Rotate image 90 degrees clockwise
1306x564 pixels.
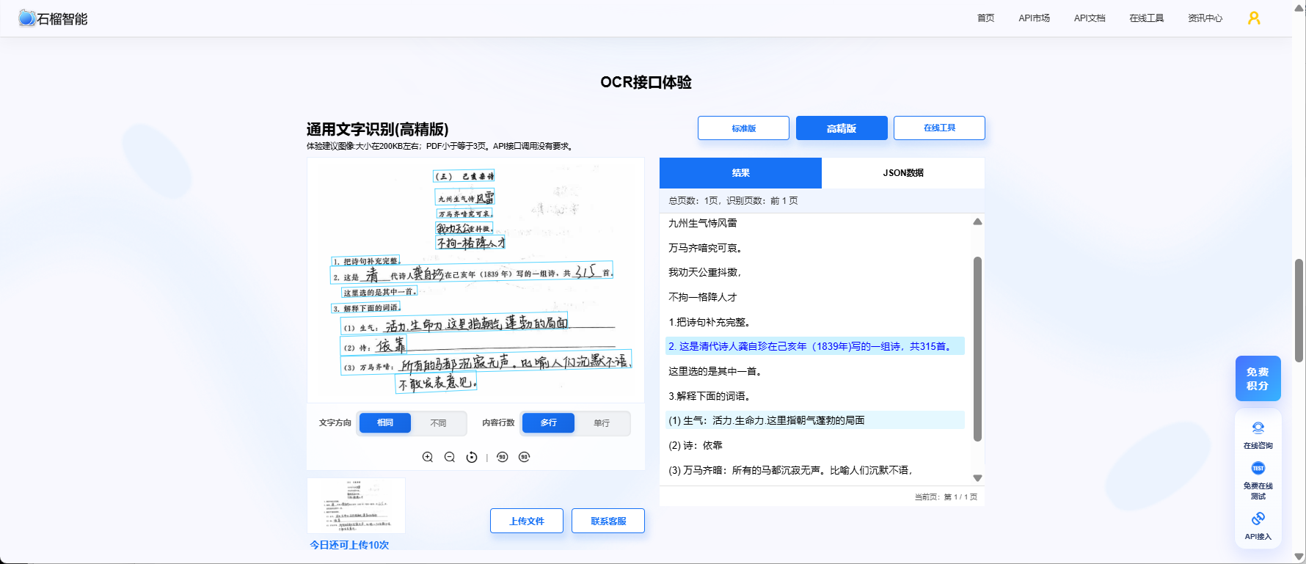(524, 457)
